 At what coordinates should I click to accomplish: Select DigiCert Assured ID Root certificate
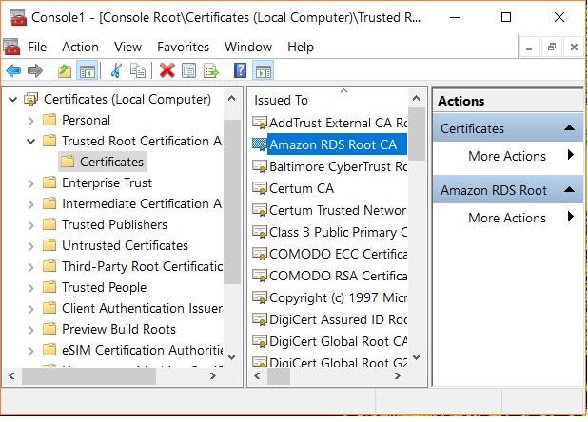330,319
